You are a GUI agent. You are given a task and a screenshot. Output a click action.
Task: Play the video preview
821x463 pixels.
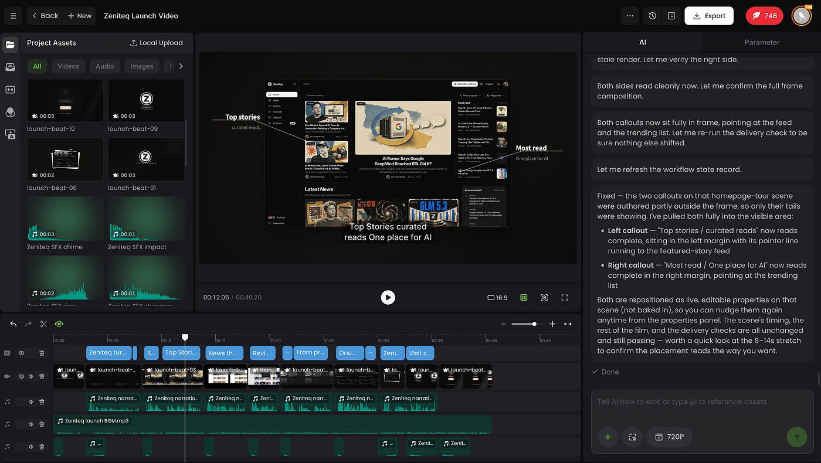pyautogui.click(x=388, y=298)
